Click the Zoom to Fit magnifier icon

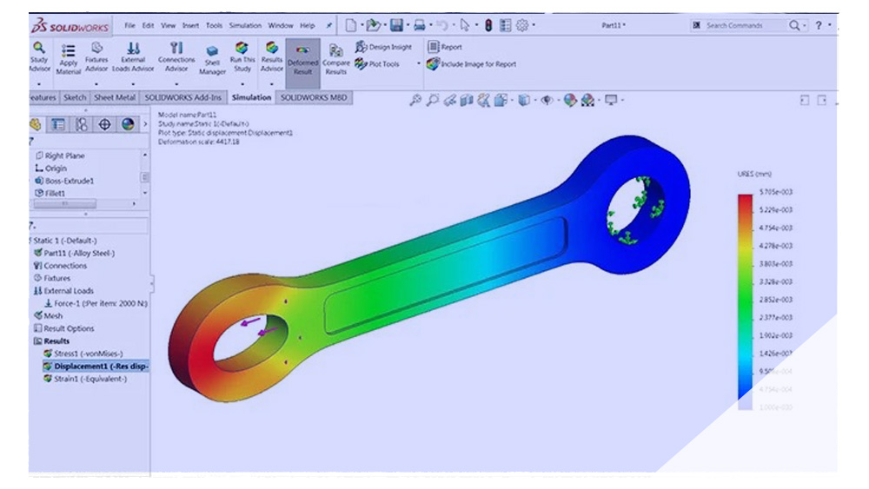(x=416, y=101)
